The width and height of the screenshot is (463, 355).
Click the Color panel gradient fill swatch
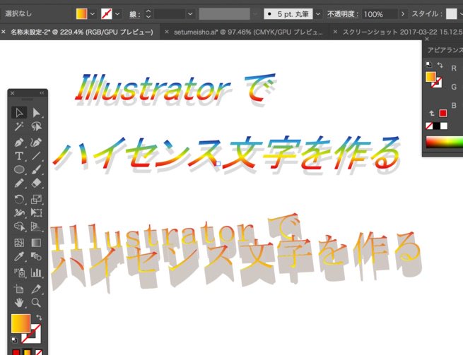point(430,77)
